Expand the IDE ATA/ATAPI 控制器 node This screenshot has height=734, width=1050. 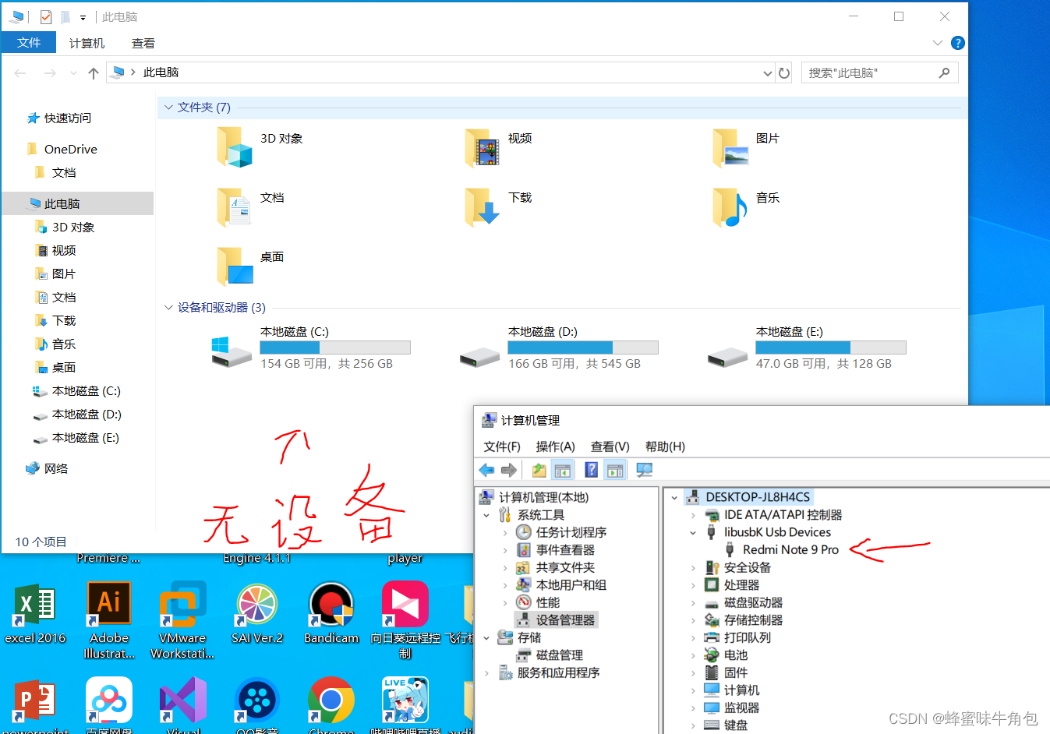click(692, 515)
